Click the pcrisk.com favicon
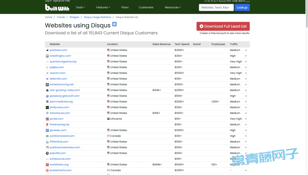Image resolution: width=308 pixels, height=175 pixels. pyautogui.click(x=47, y=119)
